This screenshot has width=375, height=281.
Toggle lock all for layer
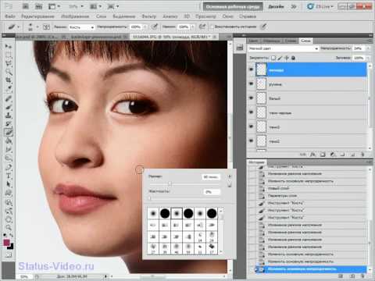(x=293, y=58)
